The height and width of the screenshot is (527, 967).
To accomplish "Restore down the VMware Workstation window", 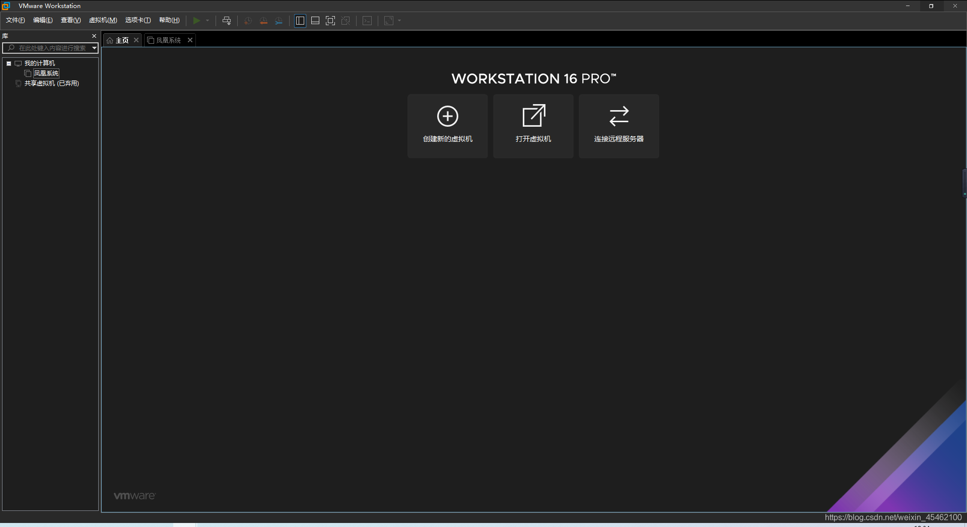I will (931, 6).
